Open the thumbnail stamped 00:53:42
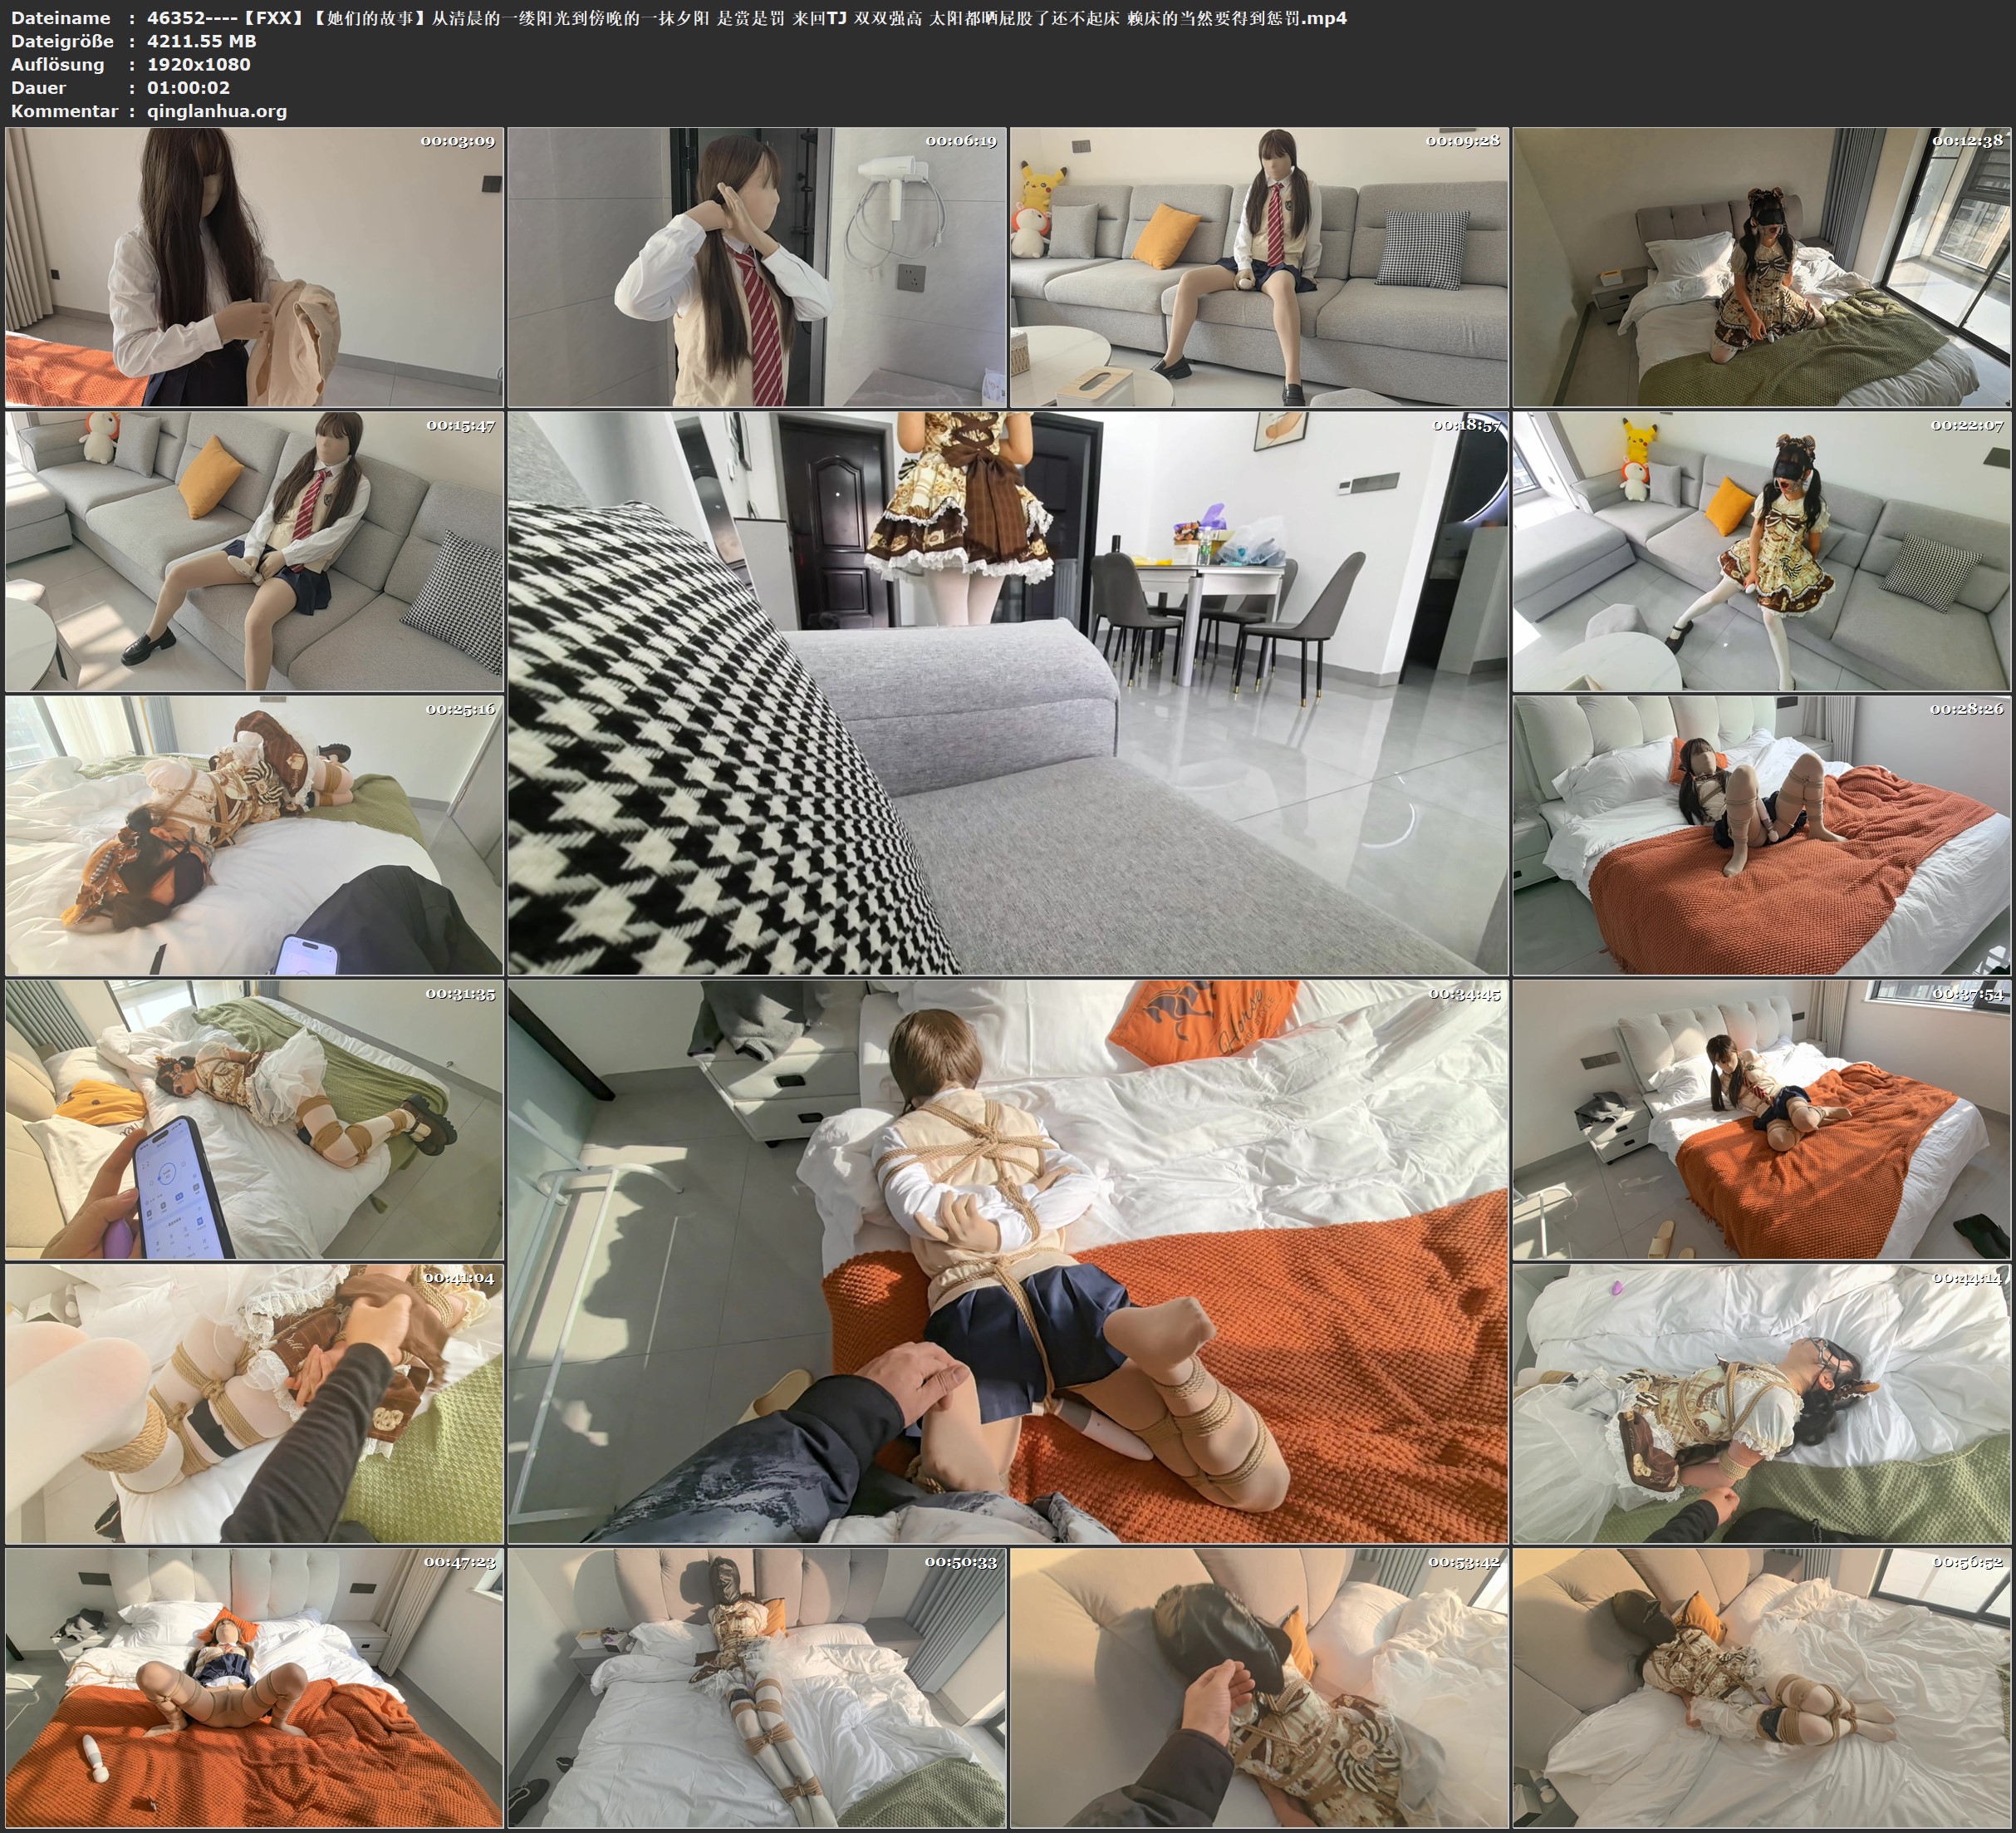This screenshot has width=2016, height=1833. pyautogui.click(x=1259, y=1688)
